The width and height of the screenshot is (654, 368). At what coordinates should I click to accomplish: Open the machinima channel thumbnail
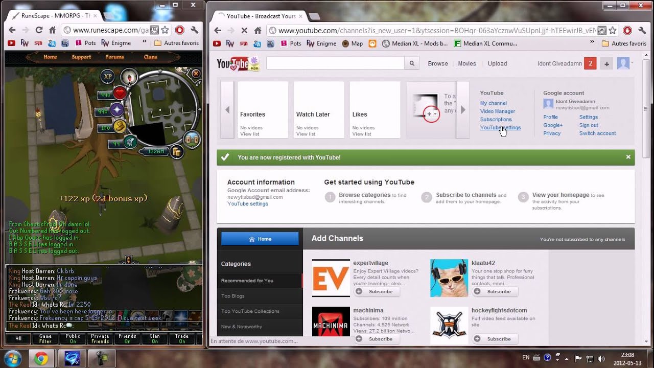coord(331,321)
